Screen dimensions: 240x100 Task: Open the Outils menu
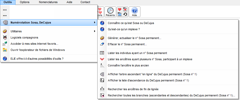(x=8, y=2)
